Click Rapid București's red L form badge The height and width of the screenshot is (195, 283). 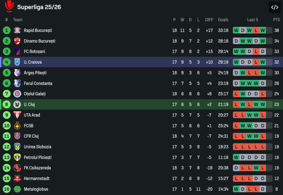point(256,30)
